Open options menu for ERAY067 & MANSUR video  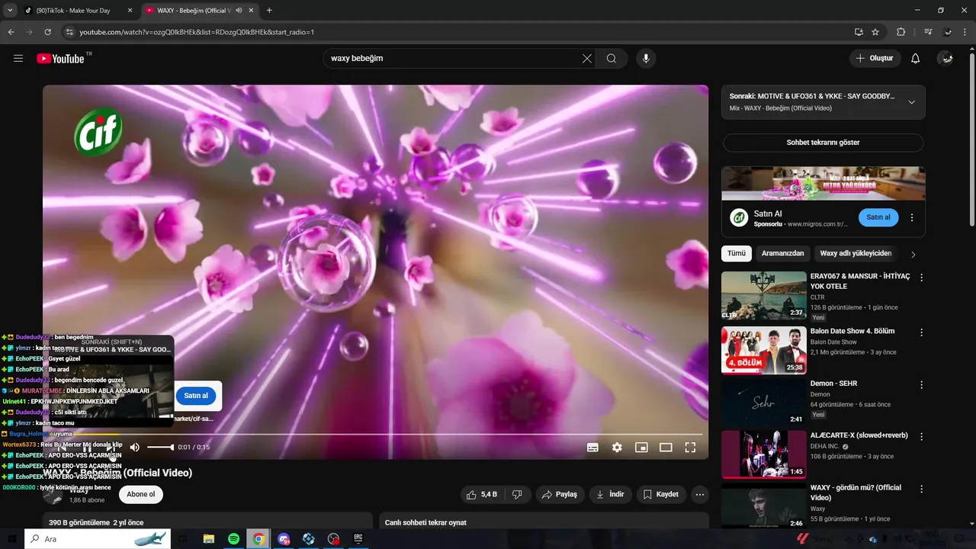coord(921,278)
